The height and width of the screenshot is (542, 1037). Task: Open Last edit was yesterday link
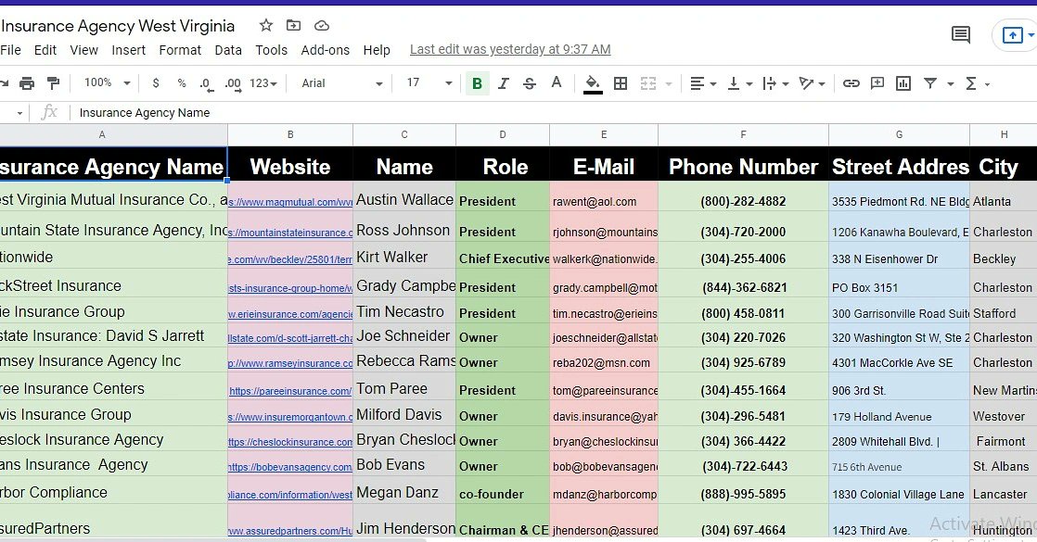[x=510, y=50]
